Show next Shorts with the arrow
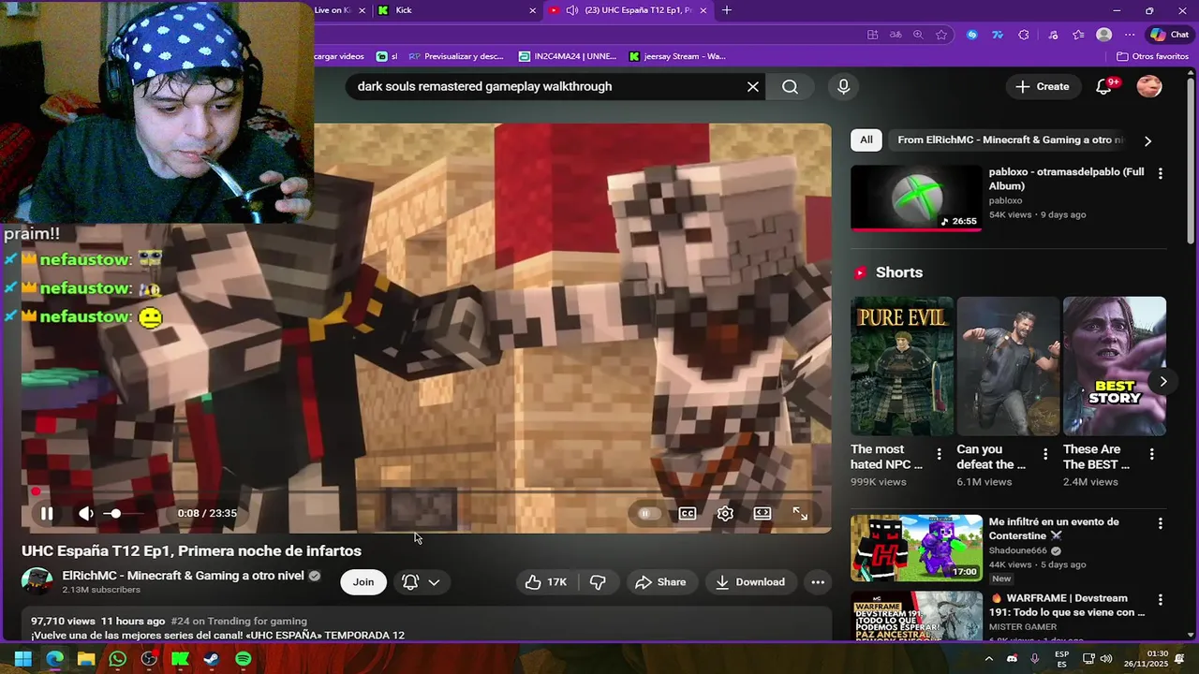 pos(1162,381)
